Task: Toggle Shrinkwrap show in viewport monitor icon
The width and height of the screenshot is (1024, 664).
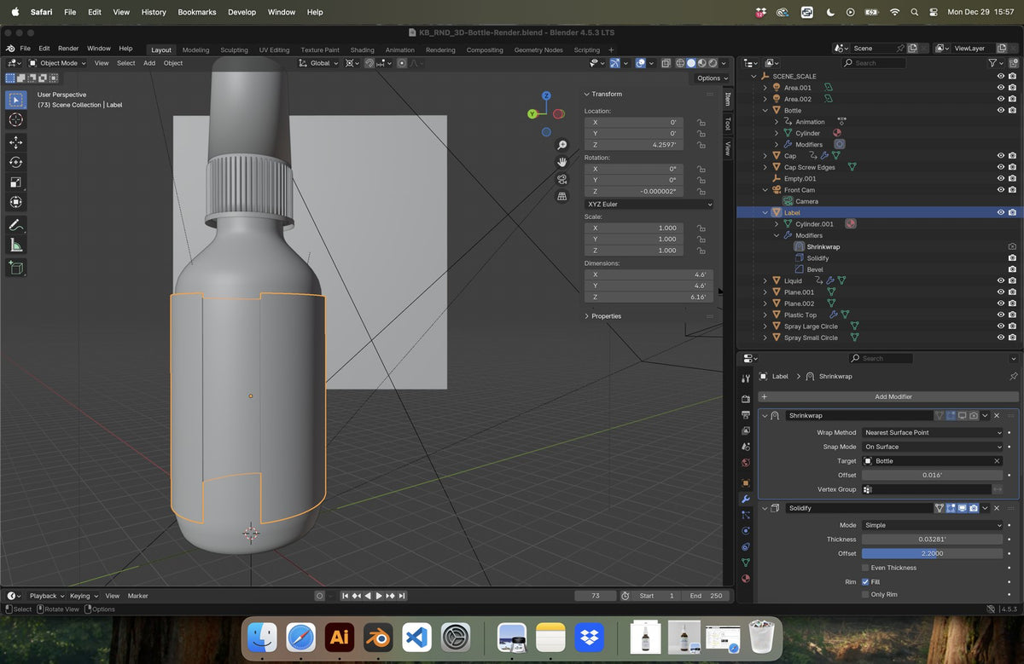Action: point(962,415)
